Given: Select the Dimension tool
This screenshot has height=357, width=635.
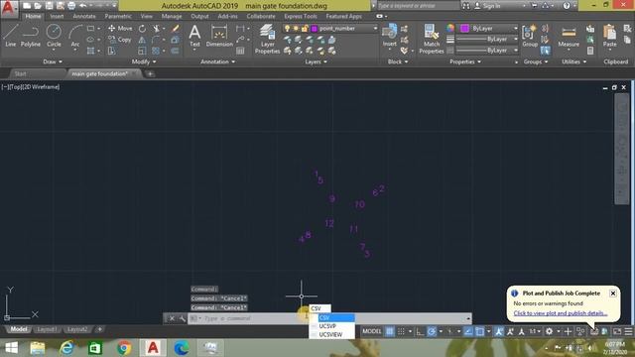Looking at the screenshot, I should pyautogui.click(x=219, y=36).
